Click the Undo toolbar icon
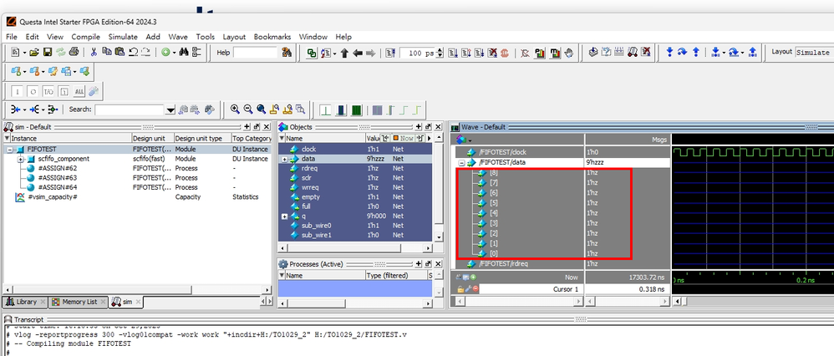Screen dimensions: 834x356 click(x=132, y=53)
